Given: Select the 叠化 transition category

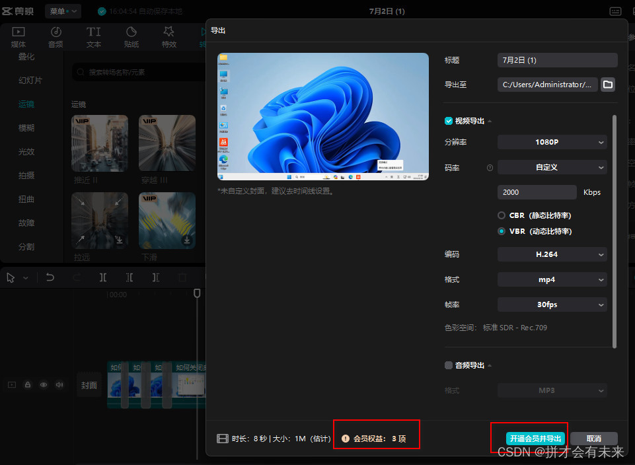Looking at the screenshot, I should point(26,57).
